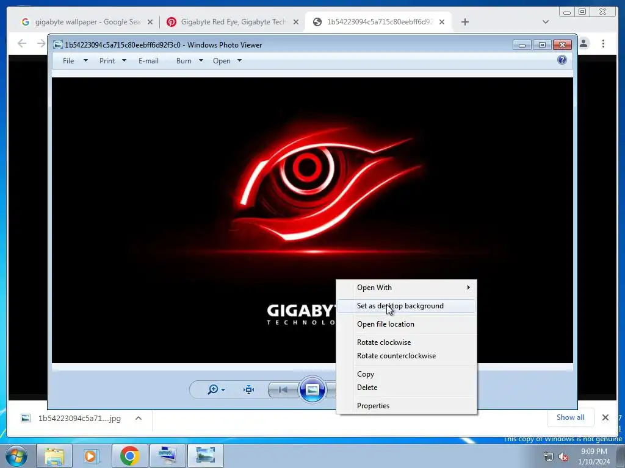Click the Fit to window icon

tap(249, 389)
